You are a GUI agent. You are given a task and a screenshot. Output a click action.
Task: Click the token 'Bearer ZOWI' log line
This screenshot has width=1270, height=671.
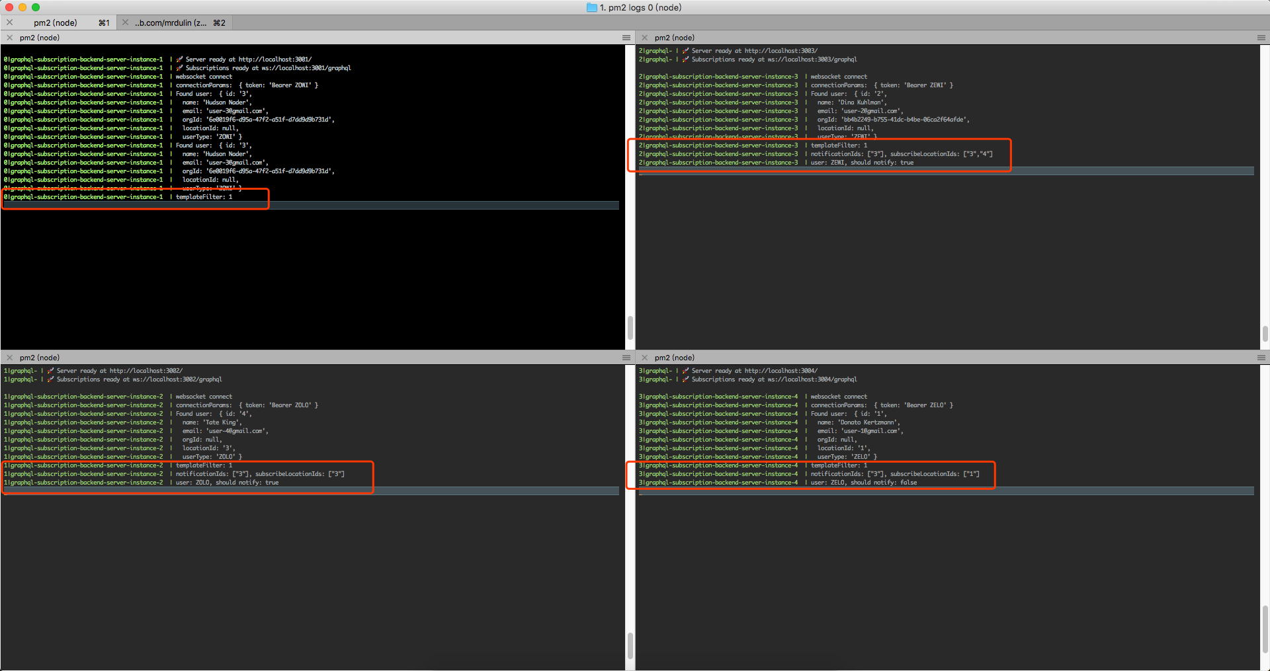point(247,85)
